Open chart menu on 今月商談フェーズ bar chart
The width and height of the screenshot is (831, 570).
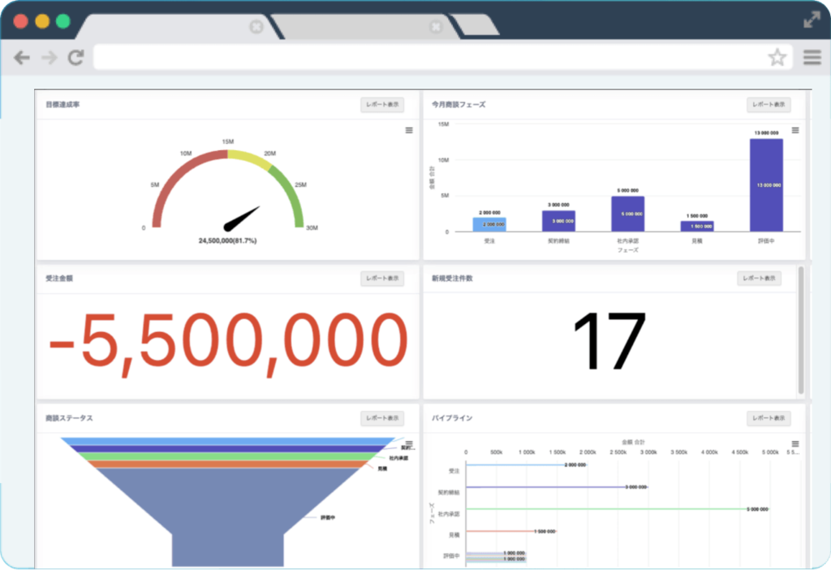point(795,130)
